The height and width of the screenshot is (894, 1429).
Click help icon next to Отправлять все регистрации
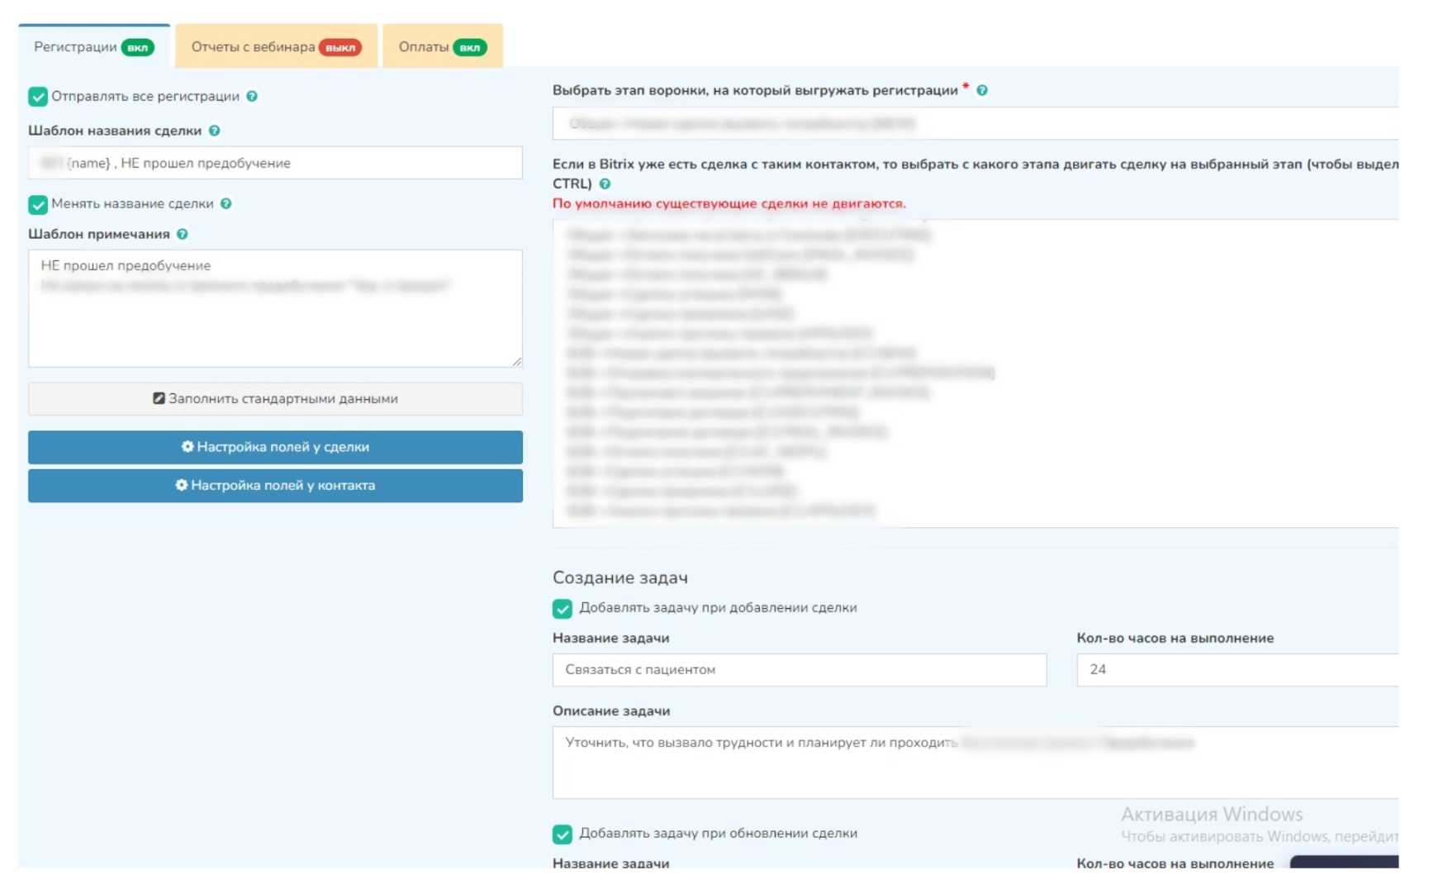click(252, 97)
